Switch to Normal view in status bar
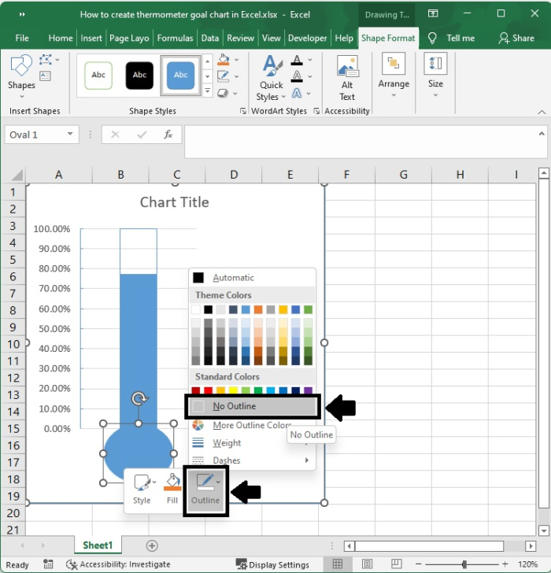Image resolution: width=551 pixels, height=573 pixels. [x=337, y=564]
